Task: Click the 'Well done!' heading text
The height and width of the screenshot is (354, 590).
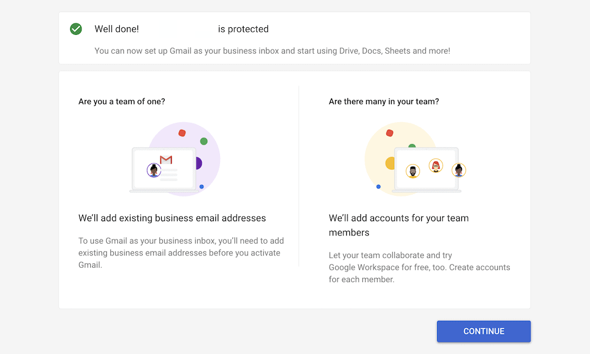Action: (x=117, y=29)
